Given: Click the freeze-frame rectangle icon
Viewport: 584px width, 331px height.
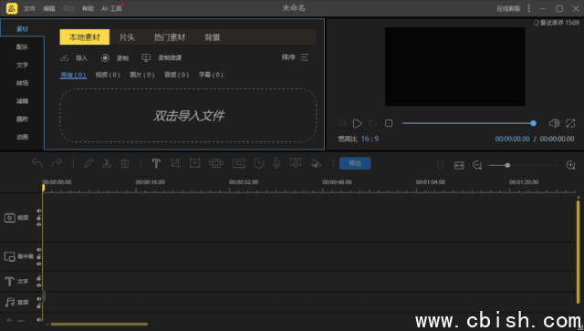Looking at the screenshot, I should click(x=239, y=163).
